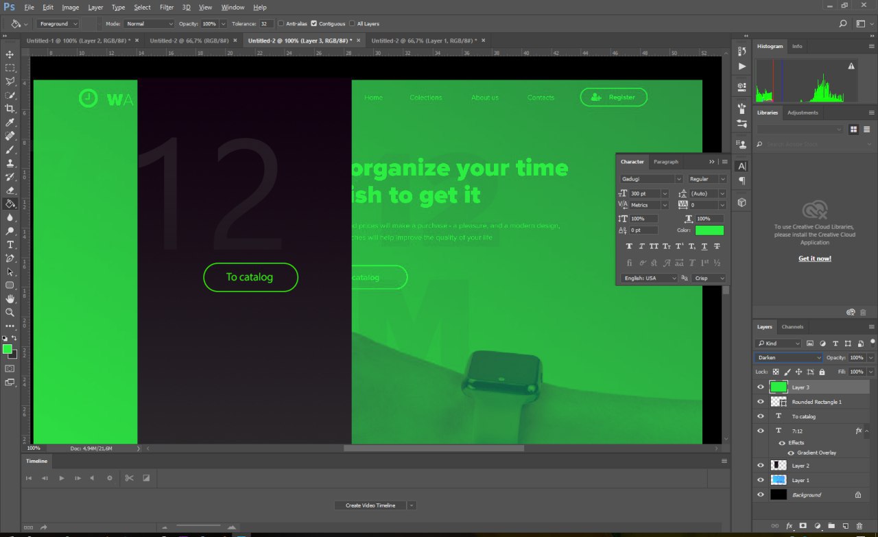878x537 pixels.
Task: Select the Hand tool
Action: [x=10, y=299]
